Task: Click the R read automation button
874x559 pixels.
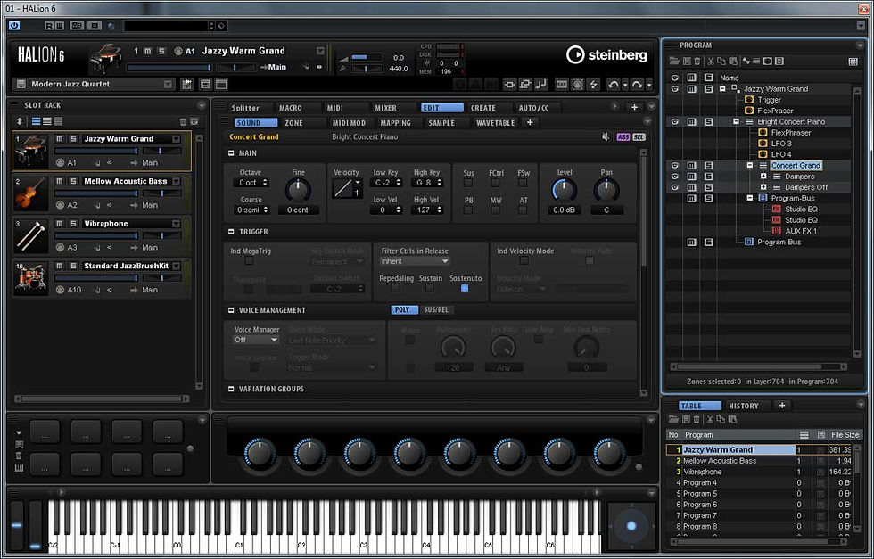Action: coord(48,26)
